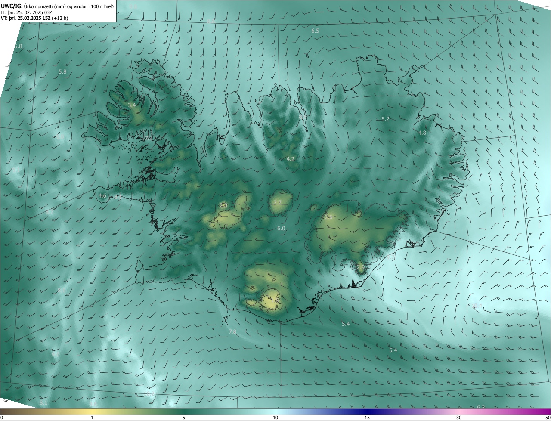Screen dimensions: 551x421
Task: Select the 2.7 value on the central glacier
Action: coord(278,202)
